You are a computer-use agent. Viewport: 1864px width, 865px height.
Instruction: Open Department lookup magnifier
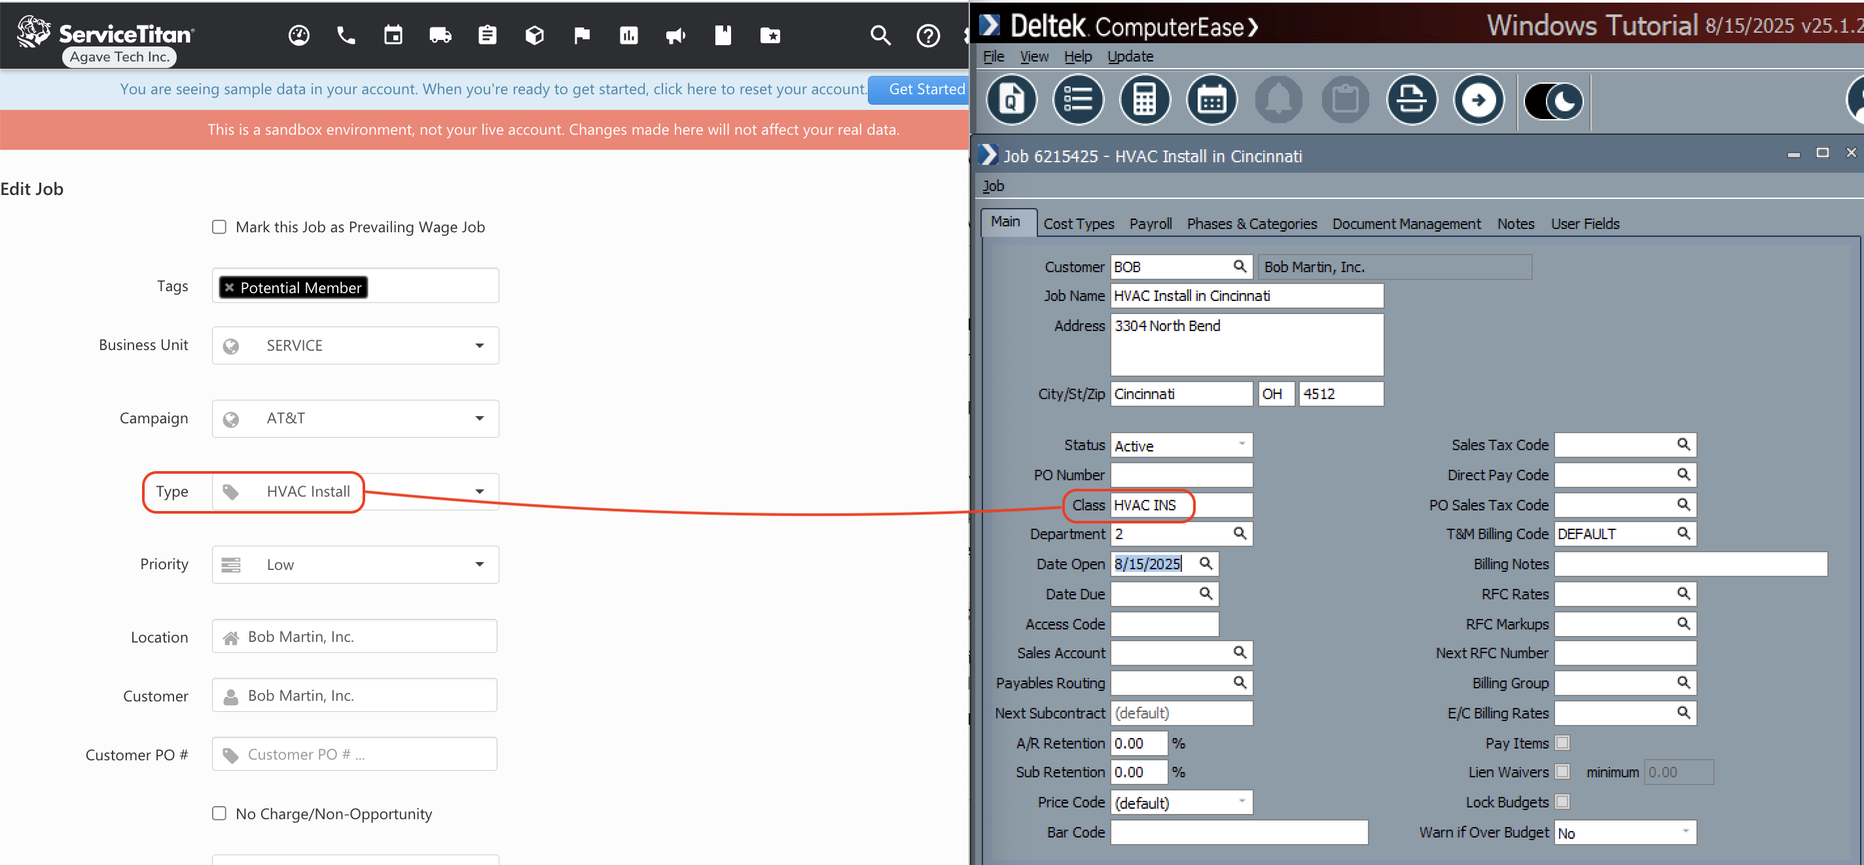(1240, 534)
